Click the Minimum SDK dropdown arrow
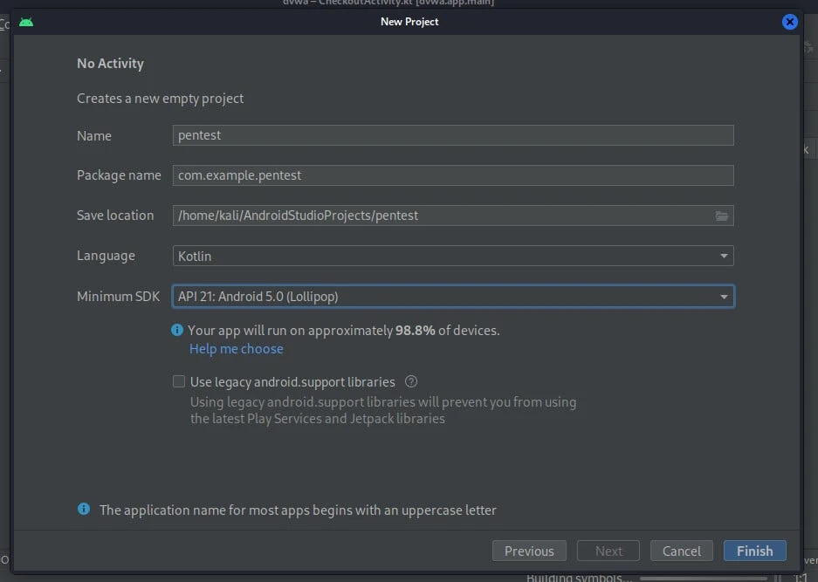 [724, 296]
